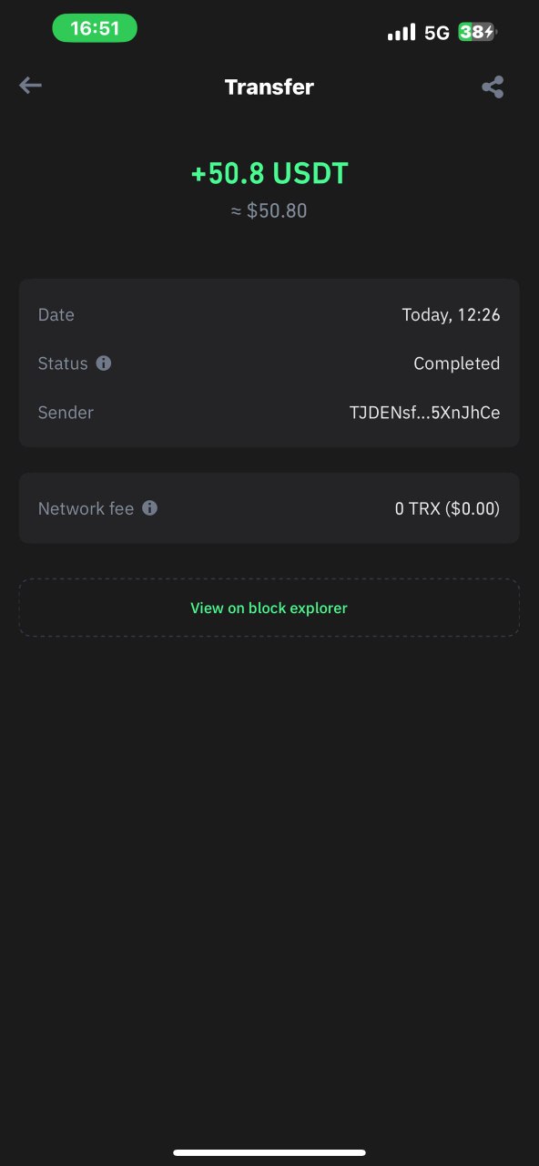Tap the Network fee label
This screenshot has width=539, height=1166.
(86, 508)
